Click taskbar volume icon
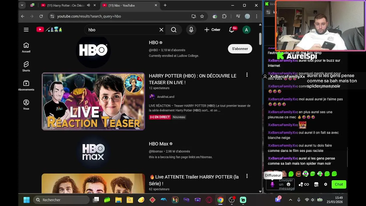 point(313,200)
